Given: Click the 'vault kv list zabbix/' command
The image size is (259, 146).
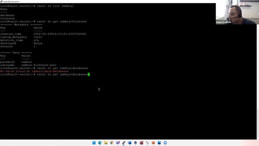Looking at the screenshot, I should tap(55, 6).
